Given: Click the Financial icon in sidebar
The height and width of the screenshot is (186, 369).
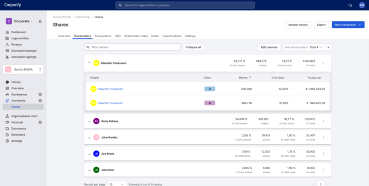Looking at the screenshot, I should (7, 123).
